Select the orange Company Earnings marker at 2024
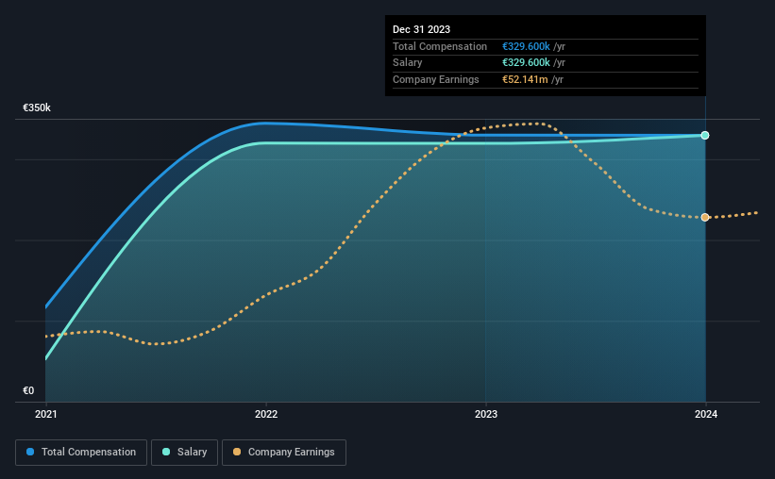The width and height of the screenshot is (775, 479). [705, 217]
